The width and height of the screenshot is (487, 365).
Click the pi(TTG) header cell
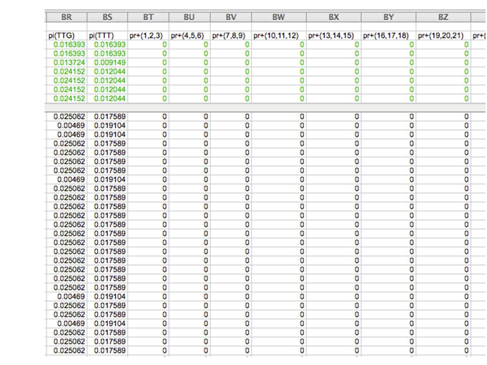(x=66, y=35)
